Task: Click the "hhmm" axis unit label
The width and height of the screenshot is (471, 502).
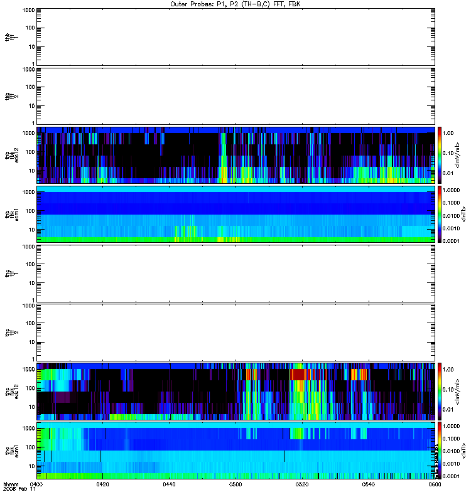Action: point(11,484)
